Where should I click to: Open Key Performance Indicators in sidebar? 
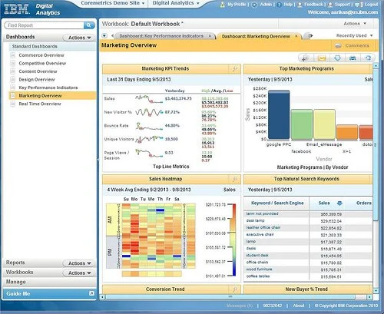pos(48,88)
